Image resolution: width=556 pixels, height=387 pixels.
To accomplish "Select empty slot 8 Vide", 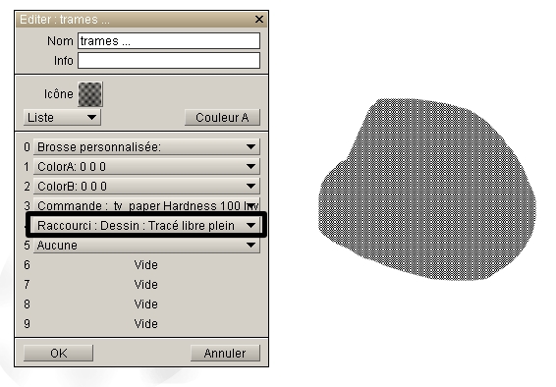I will pos(145,304).
